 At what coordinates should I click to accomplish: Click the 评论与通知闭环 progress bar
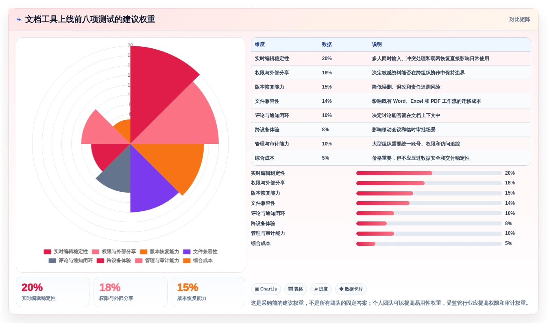(429, 213)
